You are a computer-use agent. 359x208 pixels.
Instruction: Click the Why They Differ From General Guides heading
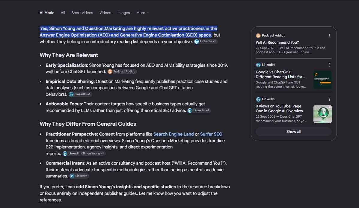coord(88,124)
